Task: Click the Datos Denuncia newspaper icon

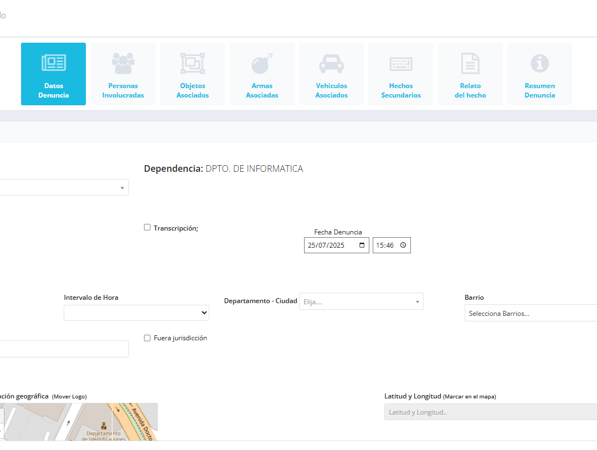Action: pos(54,63)
